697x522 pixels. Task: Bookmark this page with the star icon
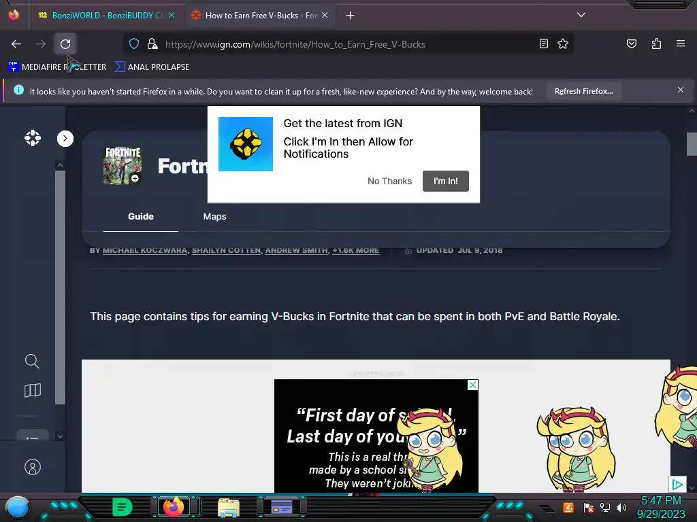[x=563, y=43]
